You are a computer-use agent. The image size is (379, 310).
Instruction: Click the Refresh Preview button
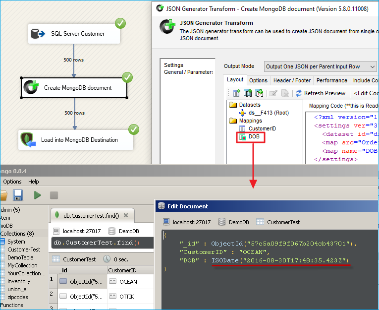(x=321, y=93)
